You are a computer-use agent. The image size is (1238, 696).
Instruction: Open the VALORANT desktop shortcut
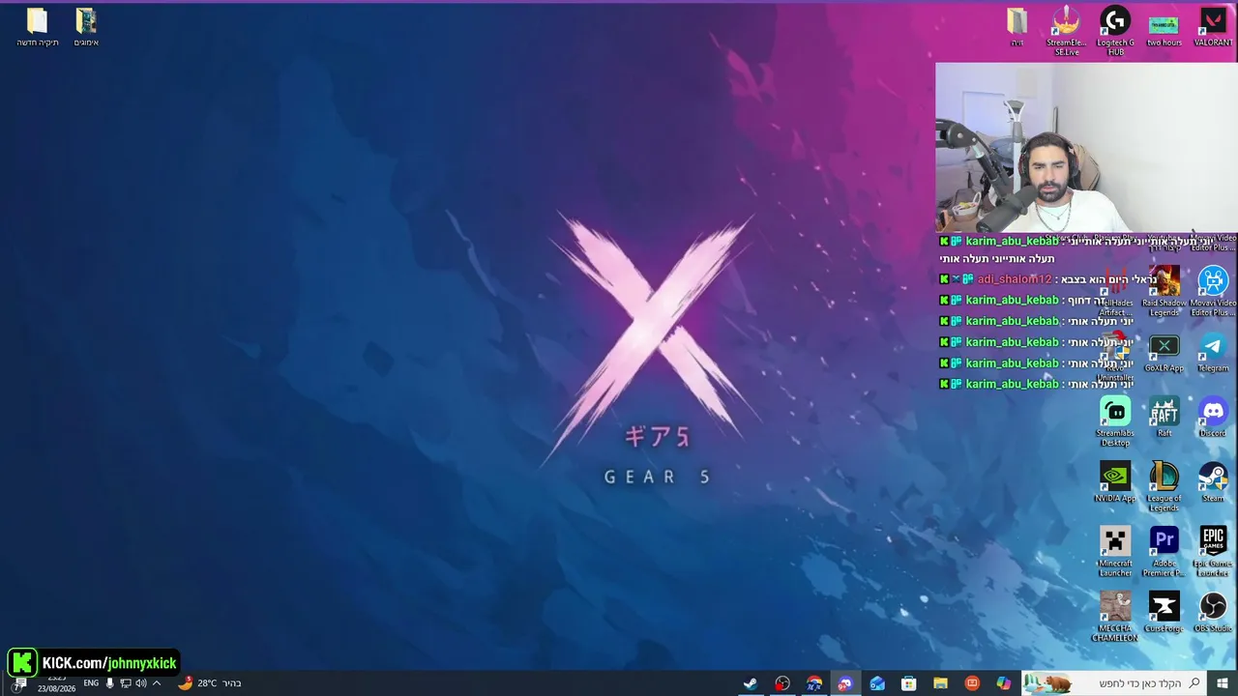(1213, 28)
